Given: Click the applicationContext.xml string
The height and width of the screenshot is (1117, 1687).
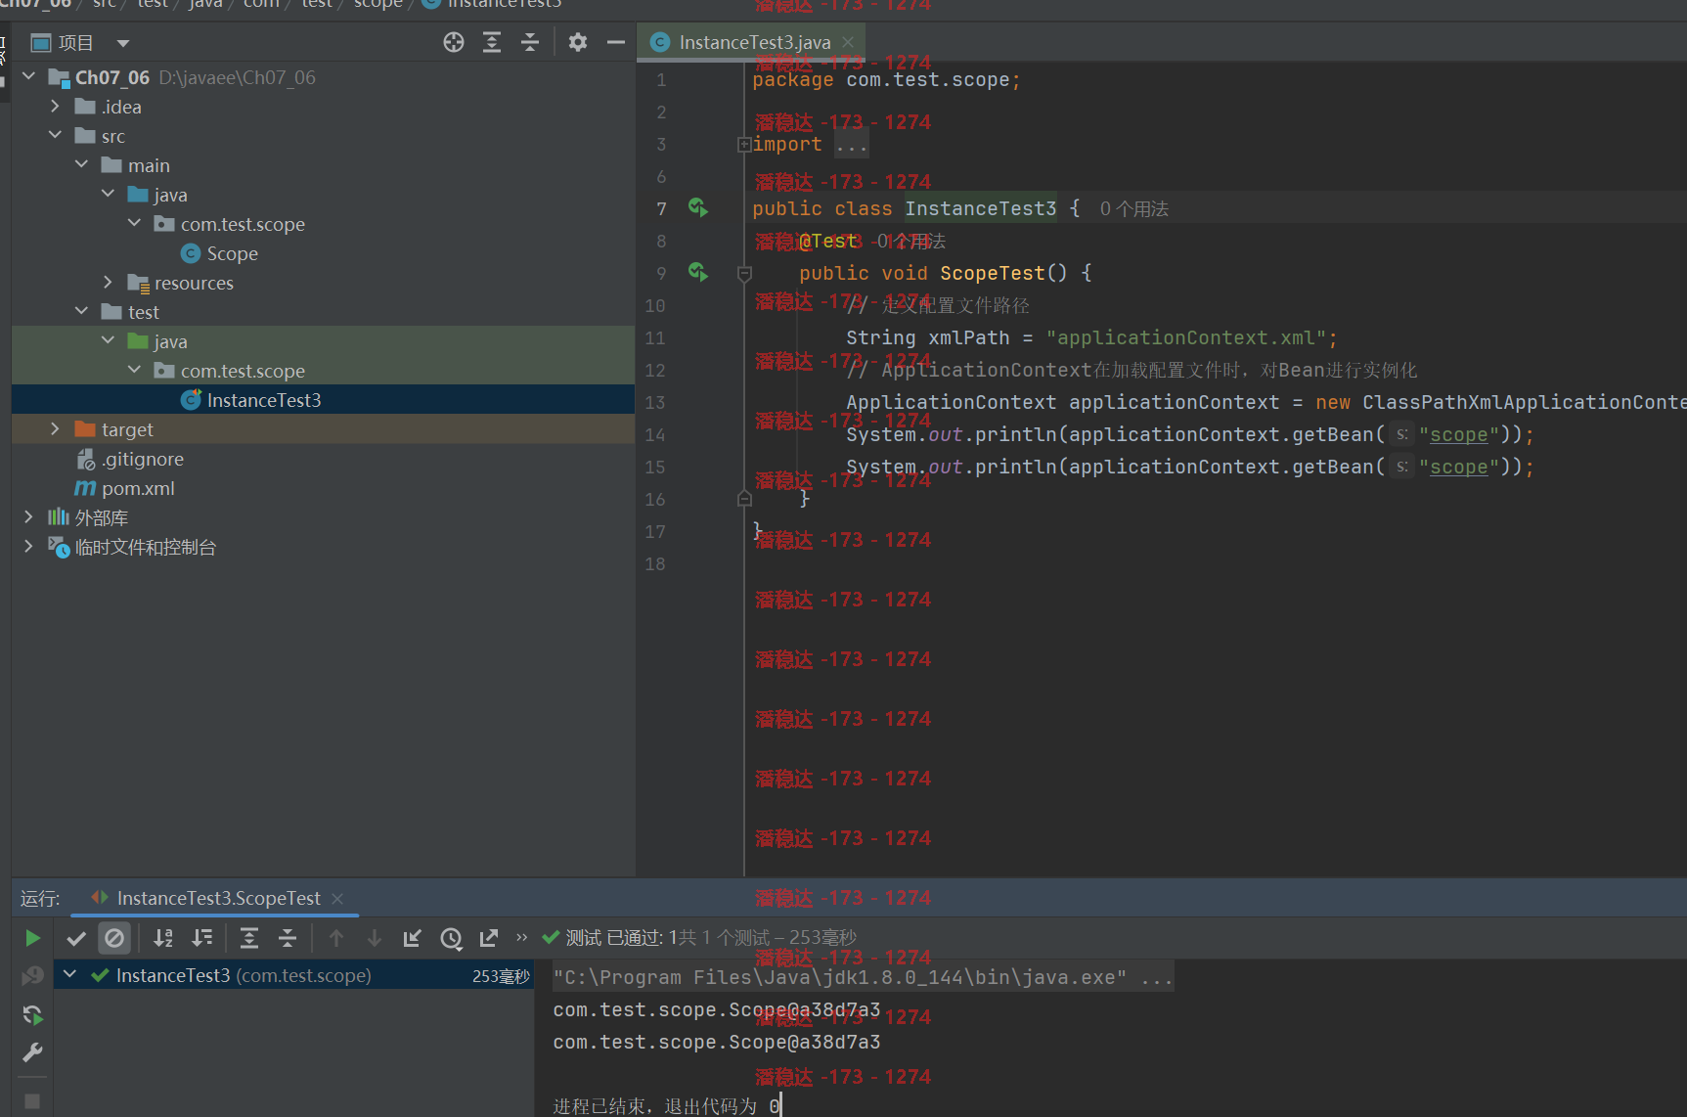Looking at the screenshot, I should click(1186, 338).
